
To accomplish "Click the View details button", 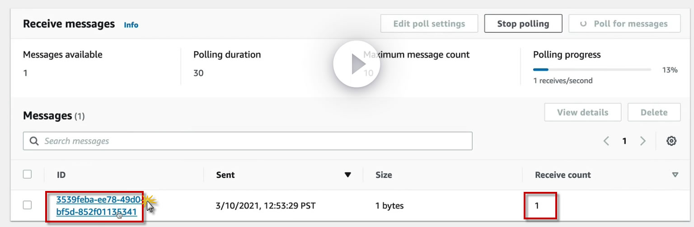I will pyautogui.click(x=582, y=113).
